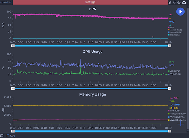Click the 1077MB memory value
The image size is (189, 138).
174,98
